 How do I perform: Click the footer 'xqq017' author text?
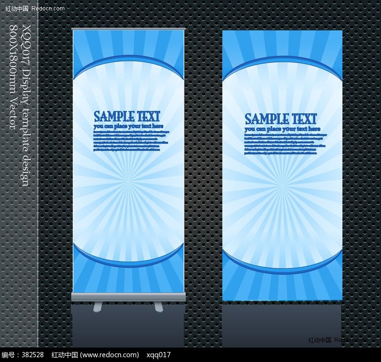point(159,355)
